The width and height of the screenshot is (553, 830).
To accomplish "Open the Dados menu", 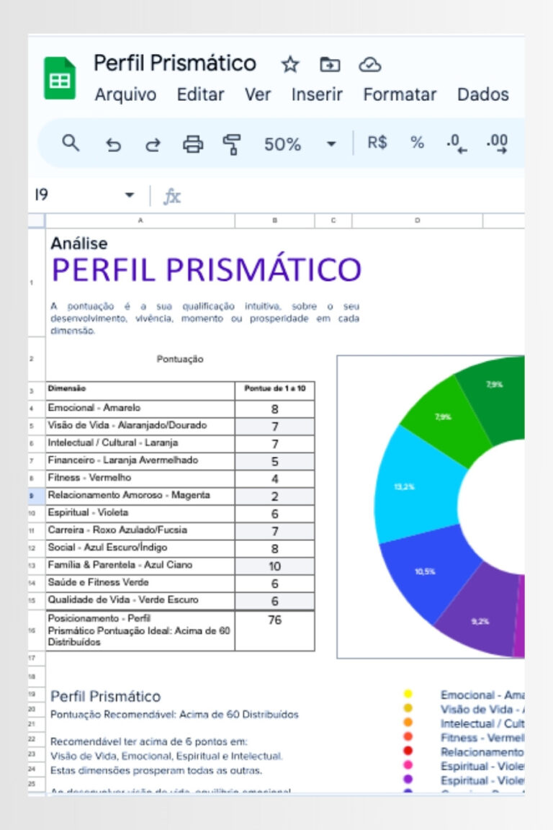I will click(x=482, y=94).
